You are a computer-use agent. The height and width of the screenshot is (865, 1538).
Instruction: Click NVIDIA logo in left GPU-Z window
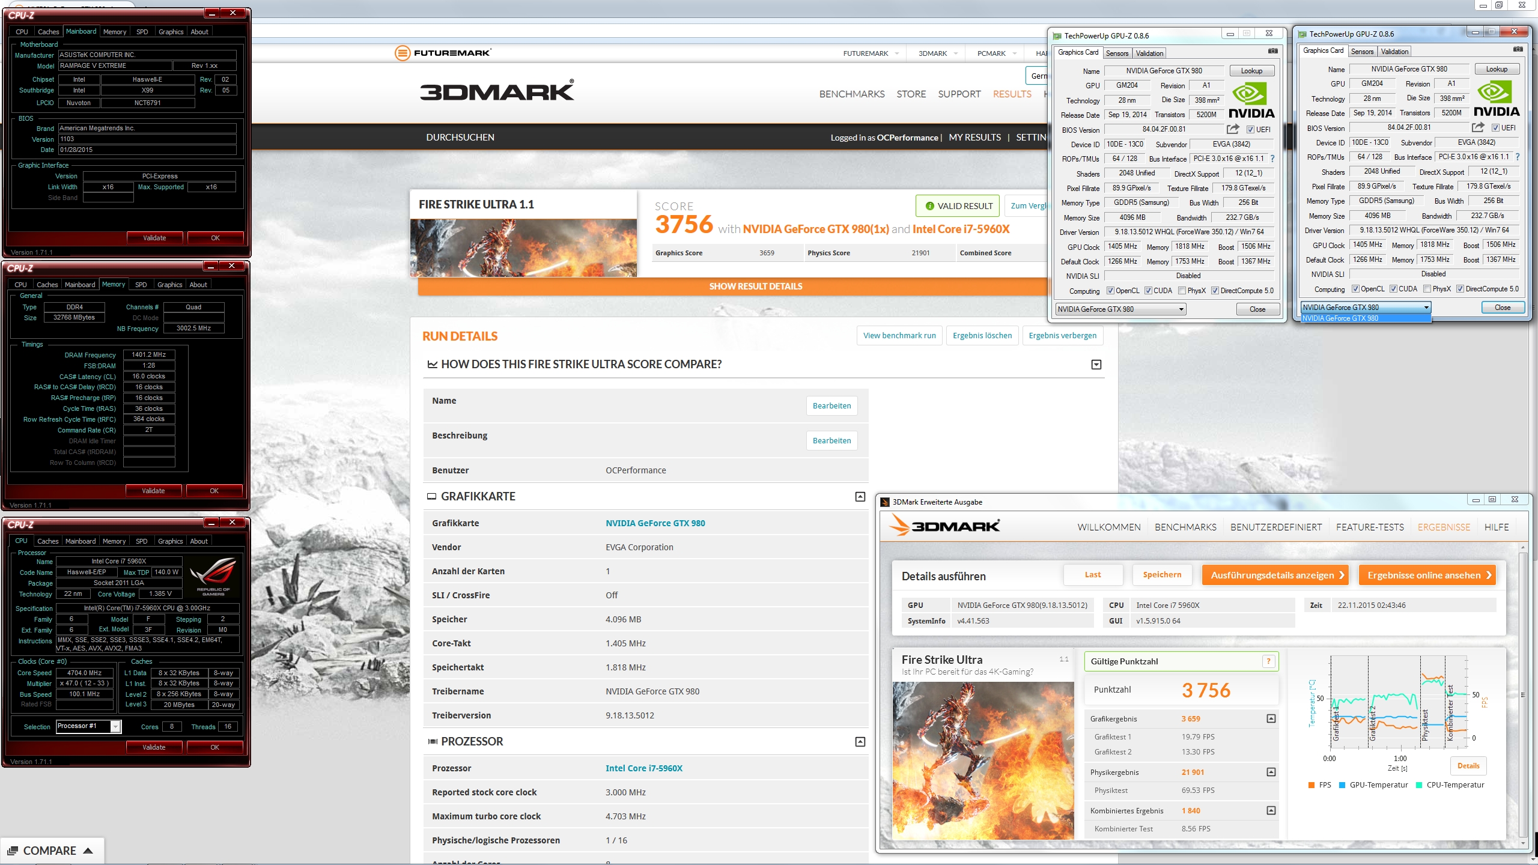coord(1251,100)
